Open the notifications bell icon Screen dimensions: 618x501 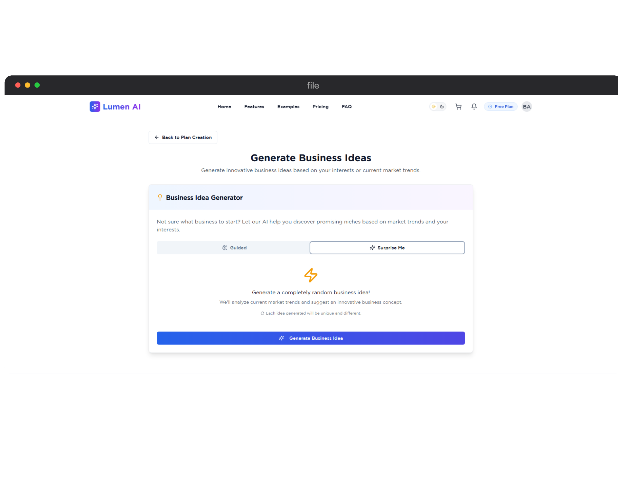pos(474,107)
